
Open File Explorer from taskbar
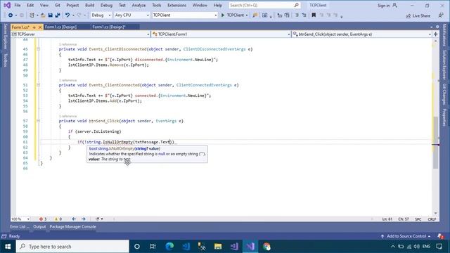tap(218, 247)
